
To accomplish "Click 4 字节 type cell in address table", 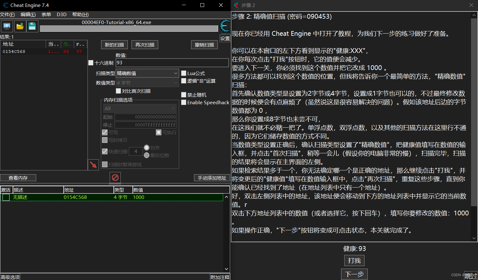I will (120, 197).
